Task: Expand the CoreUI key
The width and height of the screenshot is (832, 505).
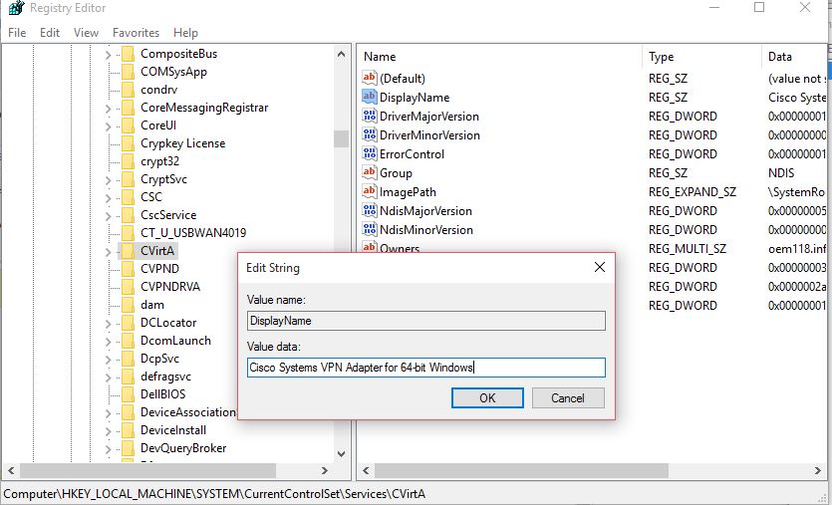Action: [108, 126]
